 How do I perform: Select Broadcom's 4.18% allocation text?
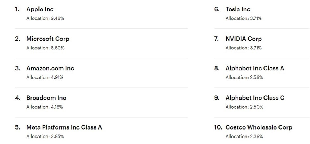pos(44,107)
